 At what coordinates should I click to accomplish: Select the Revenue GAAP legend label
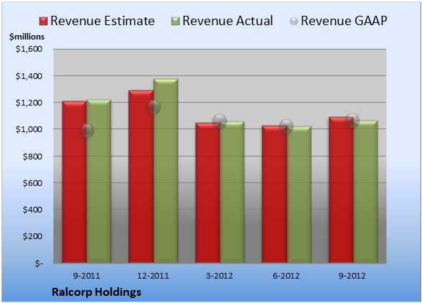click(344, 21)
